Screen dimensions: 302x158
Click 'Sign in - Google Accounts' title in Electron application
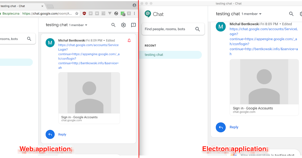[253, 108]
